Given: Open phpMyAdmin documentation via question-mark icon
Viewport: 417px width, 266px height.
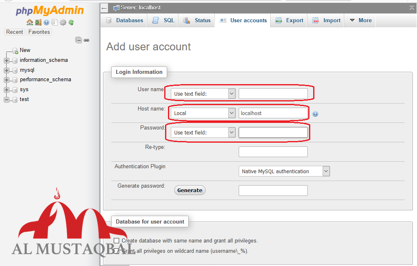Looking at the screenshot, I should point(46,22).
